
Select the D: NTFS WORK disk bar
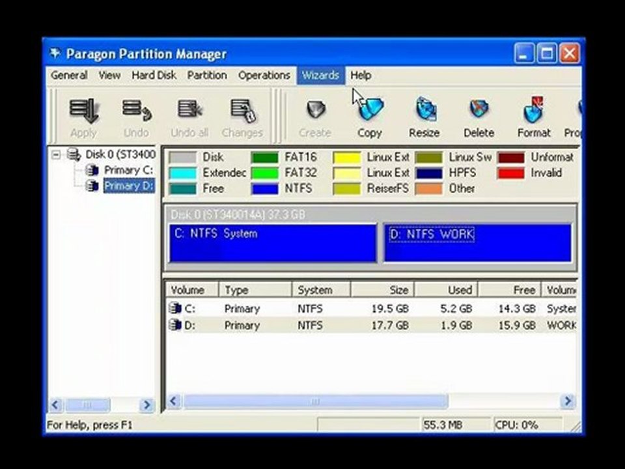tap(477, 243)
